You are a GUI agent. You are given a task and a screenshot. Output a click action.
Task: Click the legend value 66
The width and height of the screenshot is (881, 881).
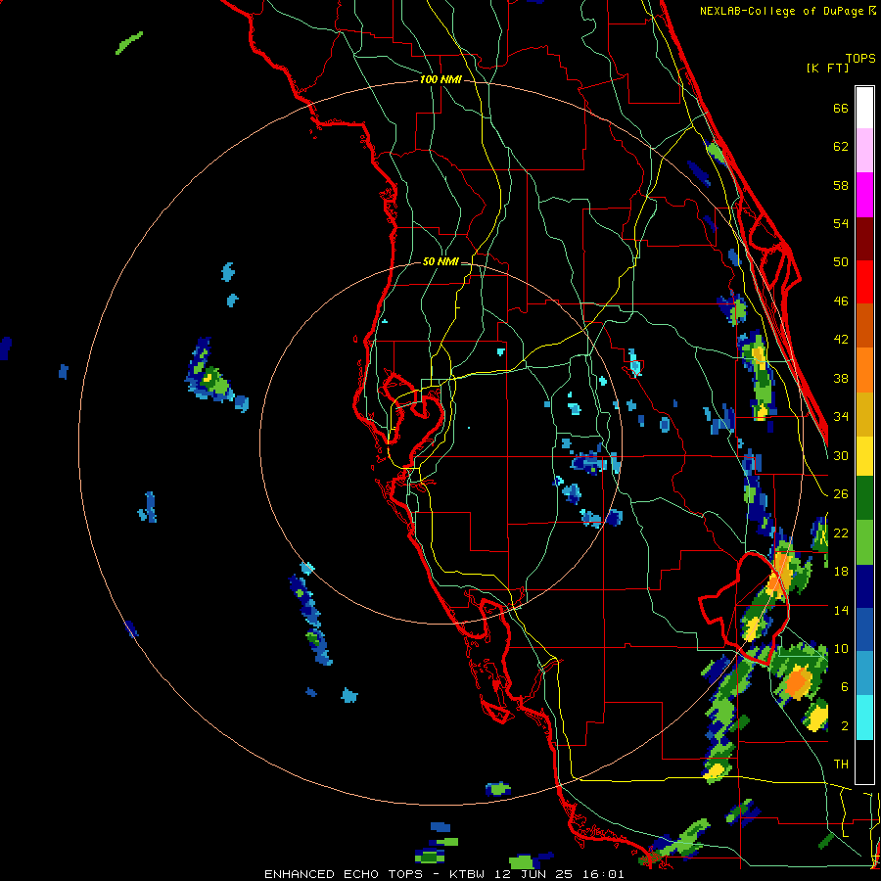click(841, 109)
